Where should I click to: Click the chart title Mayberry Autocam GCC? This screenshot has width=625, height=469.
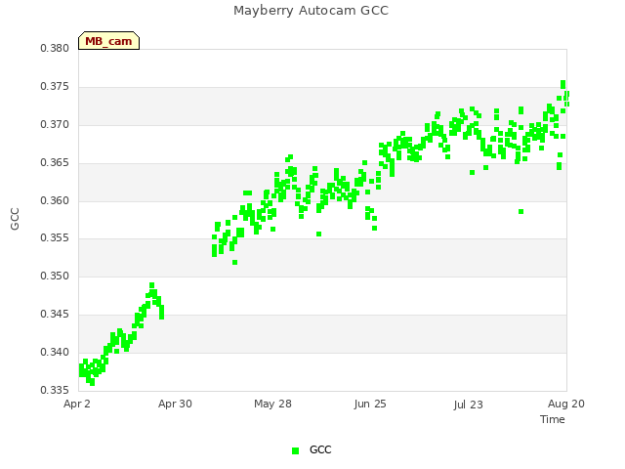311,11
